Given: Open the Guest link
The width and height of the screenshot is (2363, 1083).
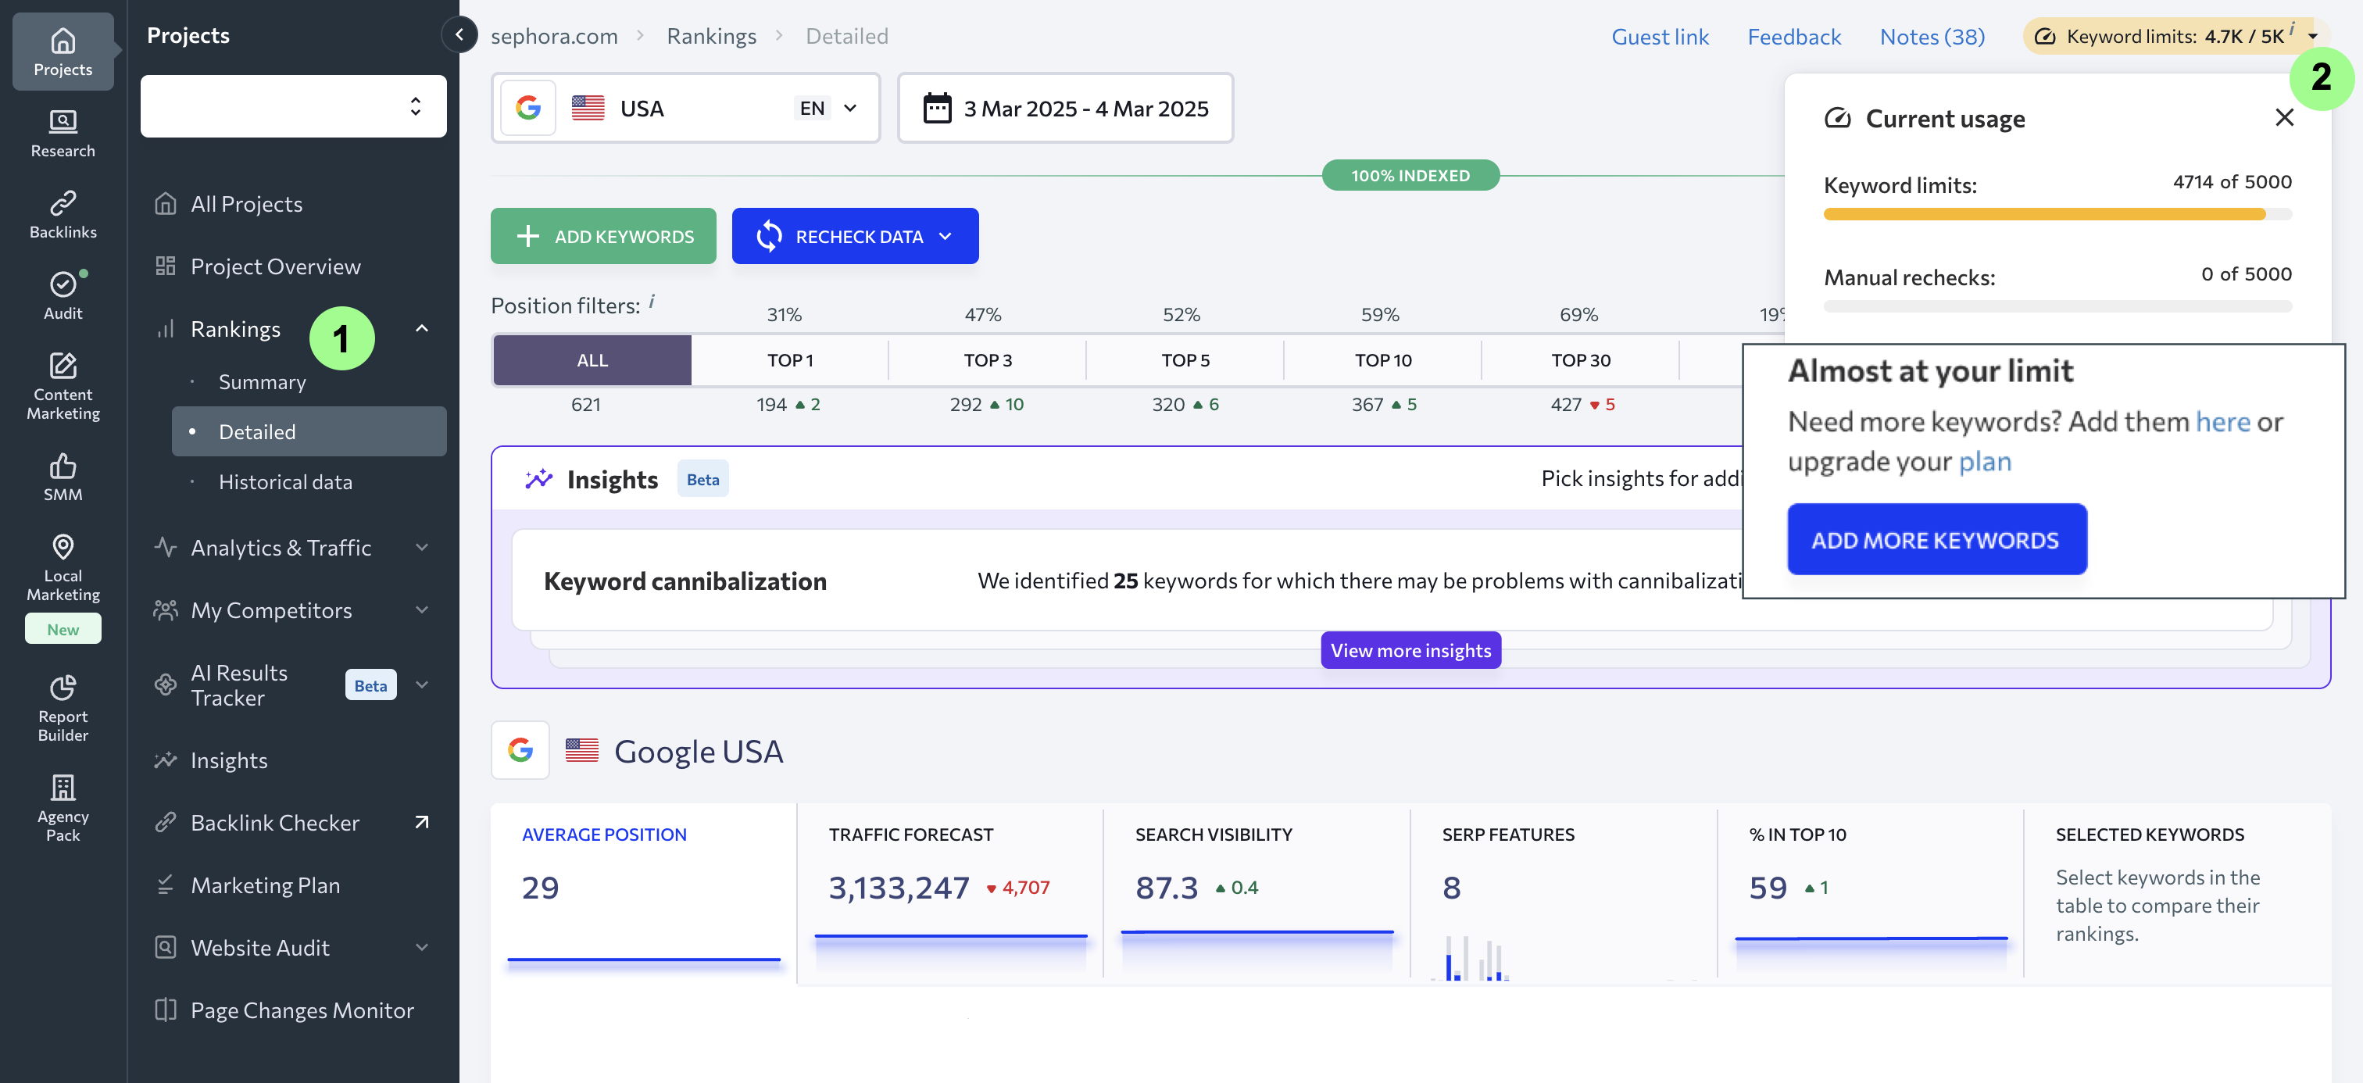Looking at the screenshot, I should coord(1660,37).
